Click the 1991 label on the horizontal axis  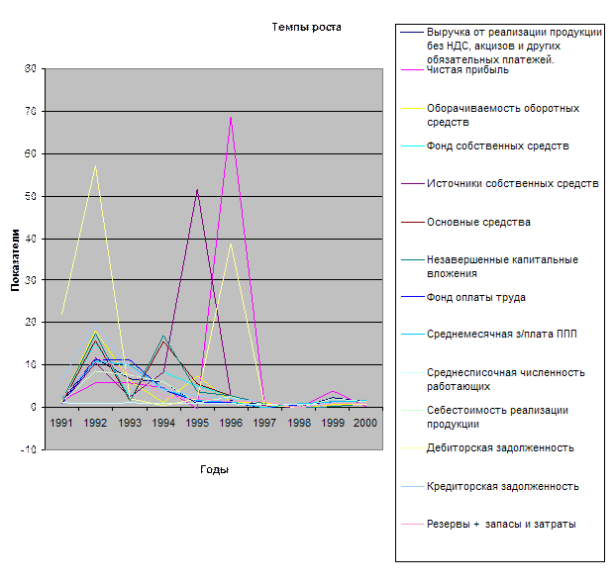[x=61, y=421]
